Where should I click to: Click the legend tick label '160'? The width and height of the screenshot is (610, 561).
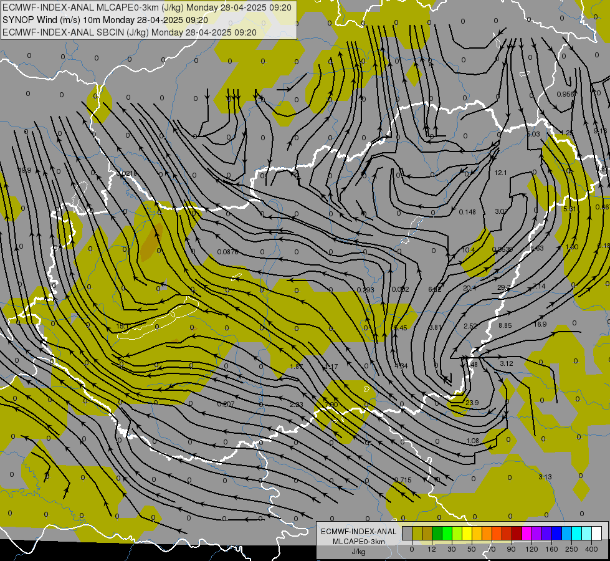point(551,549)
